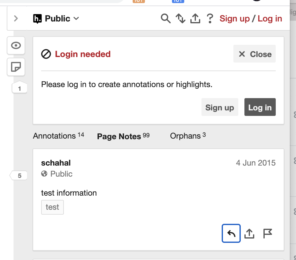The height and width of the screenshot is (260, 296).
Task: Toggle highlight visibility with the eye icon
Action: point(16,45)
